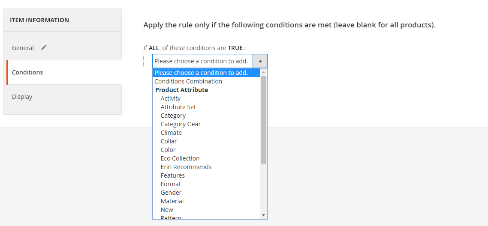Select Conditions Combination option
Image resolution: width=488 pixels, height=226 pixels.
click(x=188, y=81)
